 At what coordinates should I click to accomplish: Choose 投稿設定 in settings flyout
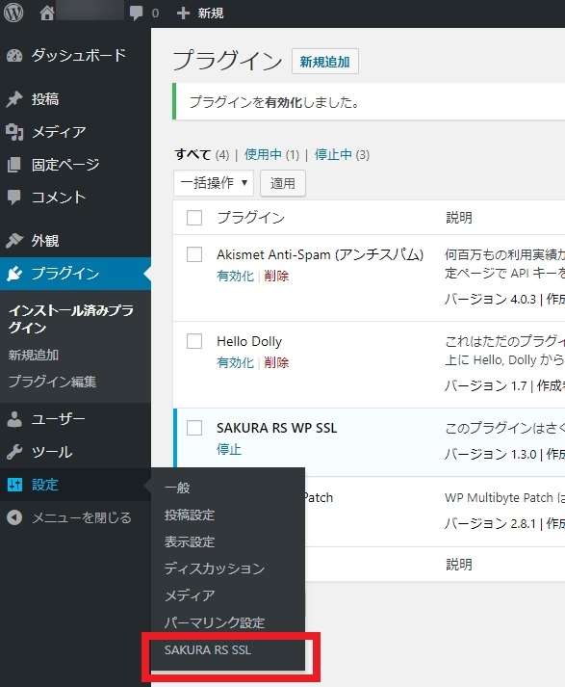pyautogui.click(x=190, y=515)
